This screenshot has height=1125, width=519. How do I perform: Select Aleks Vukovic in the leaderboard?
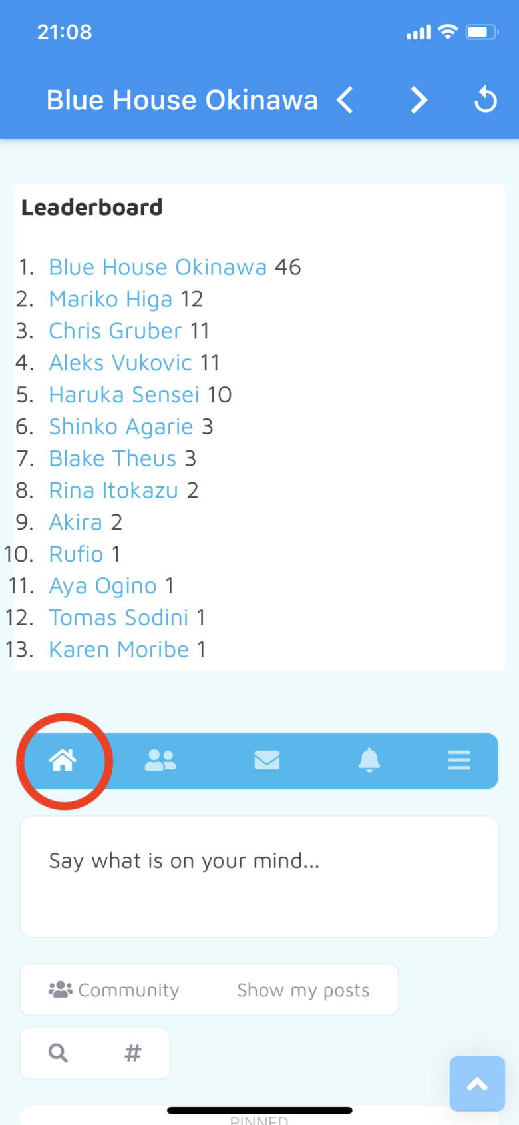pos(120,363)
